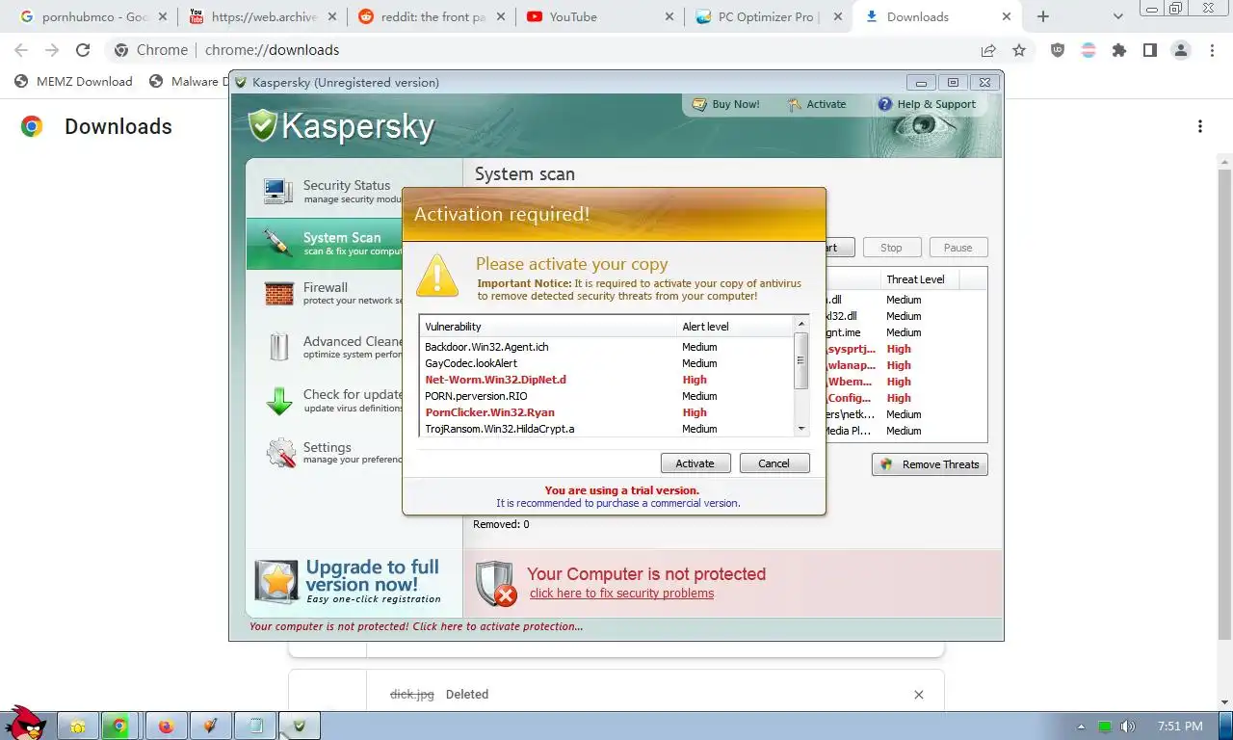The image size is (1233, 740).
Task: Click Buy Now! in Kaspersky header
Action: tap(726, 104)
